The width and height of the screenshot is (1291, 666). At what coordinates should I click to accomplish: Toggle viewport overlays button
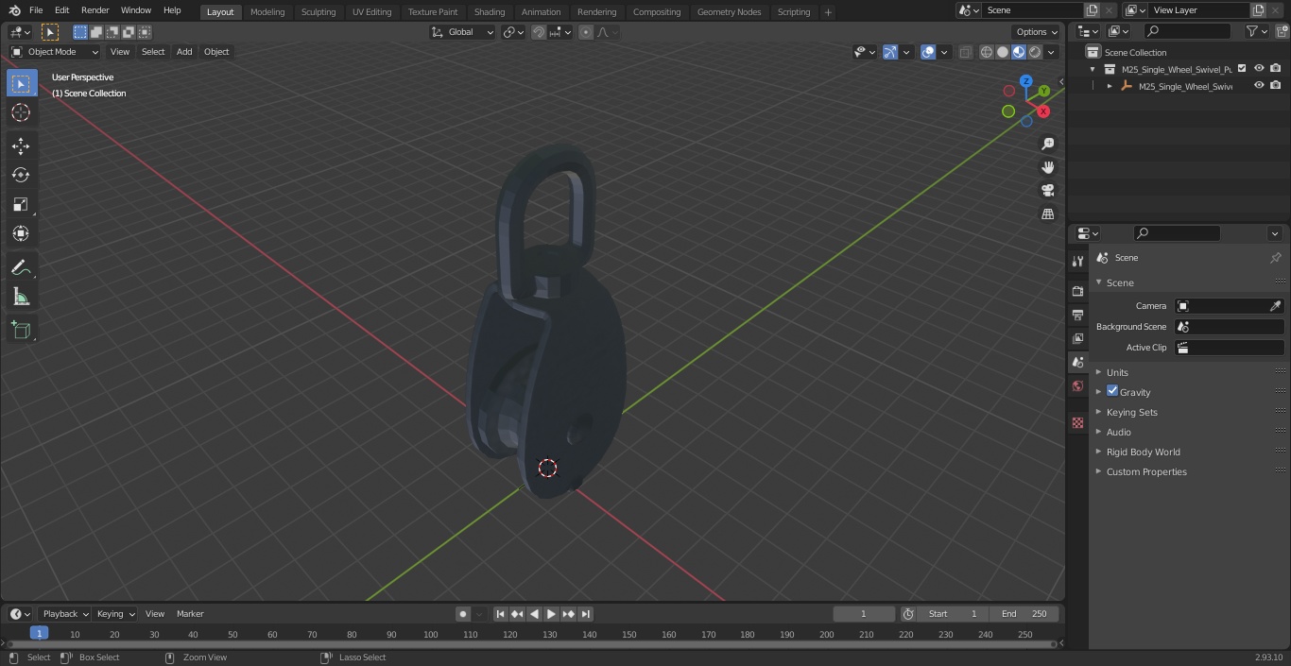[928, 52]
